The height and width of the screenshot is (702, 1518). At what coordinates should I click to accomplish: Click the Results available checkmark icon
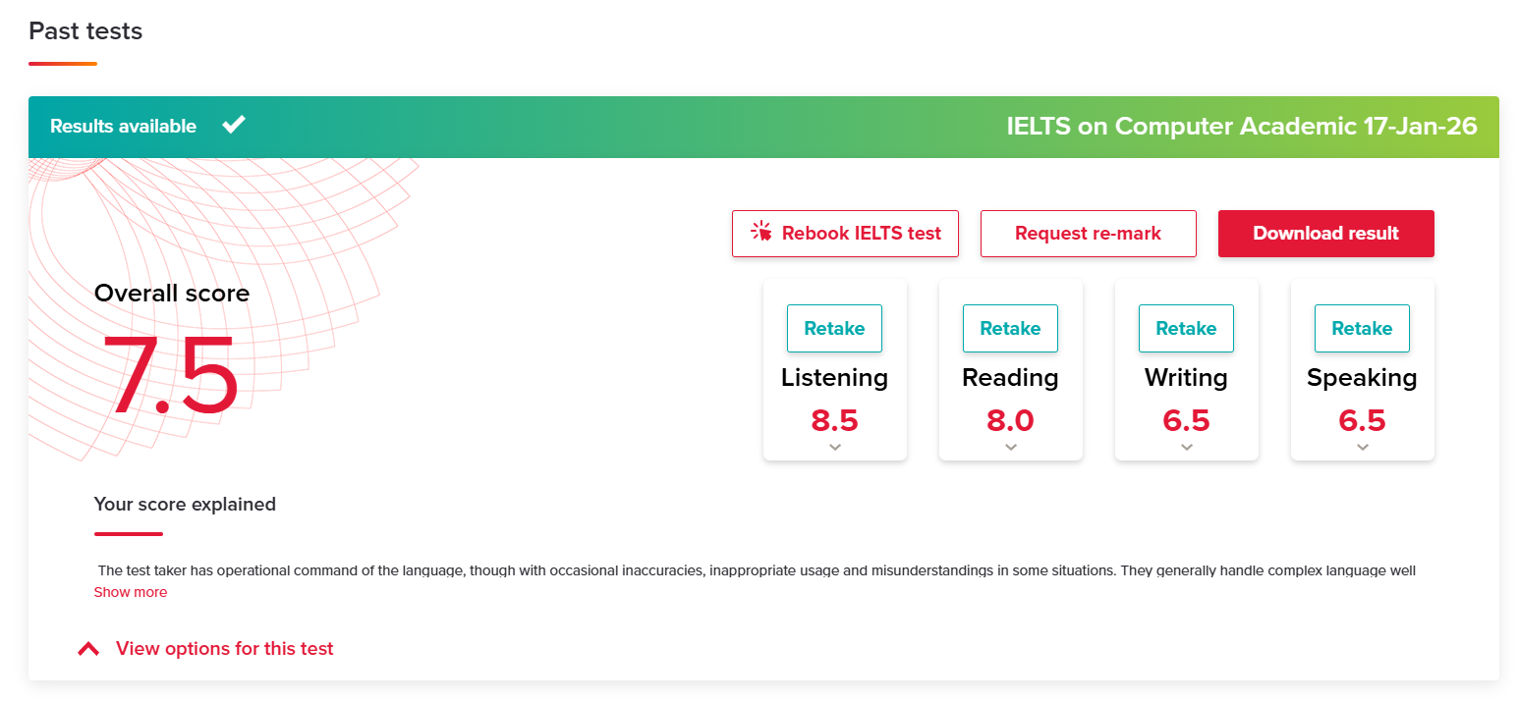tap(233, 125)
